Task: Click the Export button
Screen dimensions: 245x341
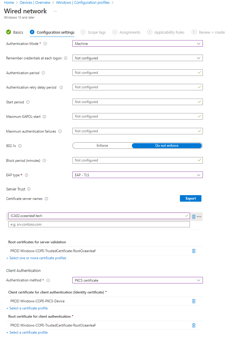Action: point(191,198)
